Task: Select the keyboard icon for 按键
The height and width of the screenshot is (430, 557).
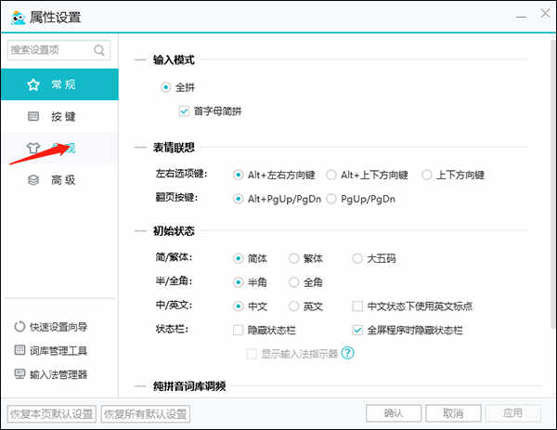Action: coord(33,116)
